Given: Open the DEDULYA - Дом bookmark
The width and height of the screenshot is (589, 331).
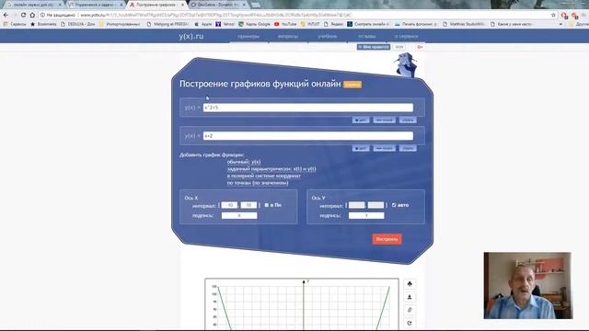Looking at the screenshot, I should [77, 24].
